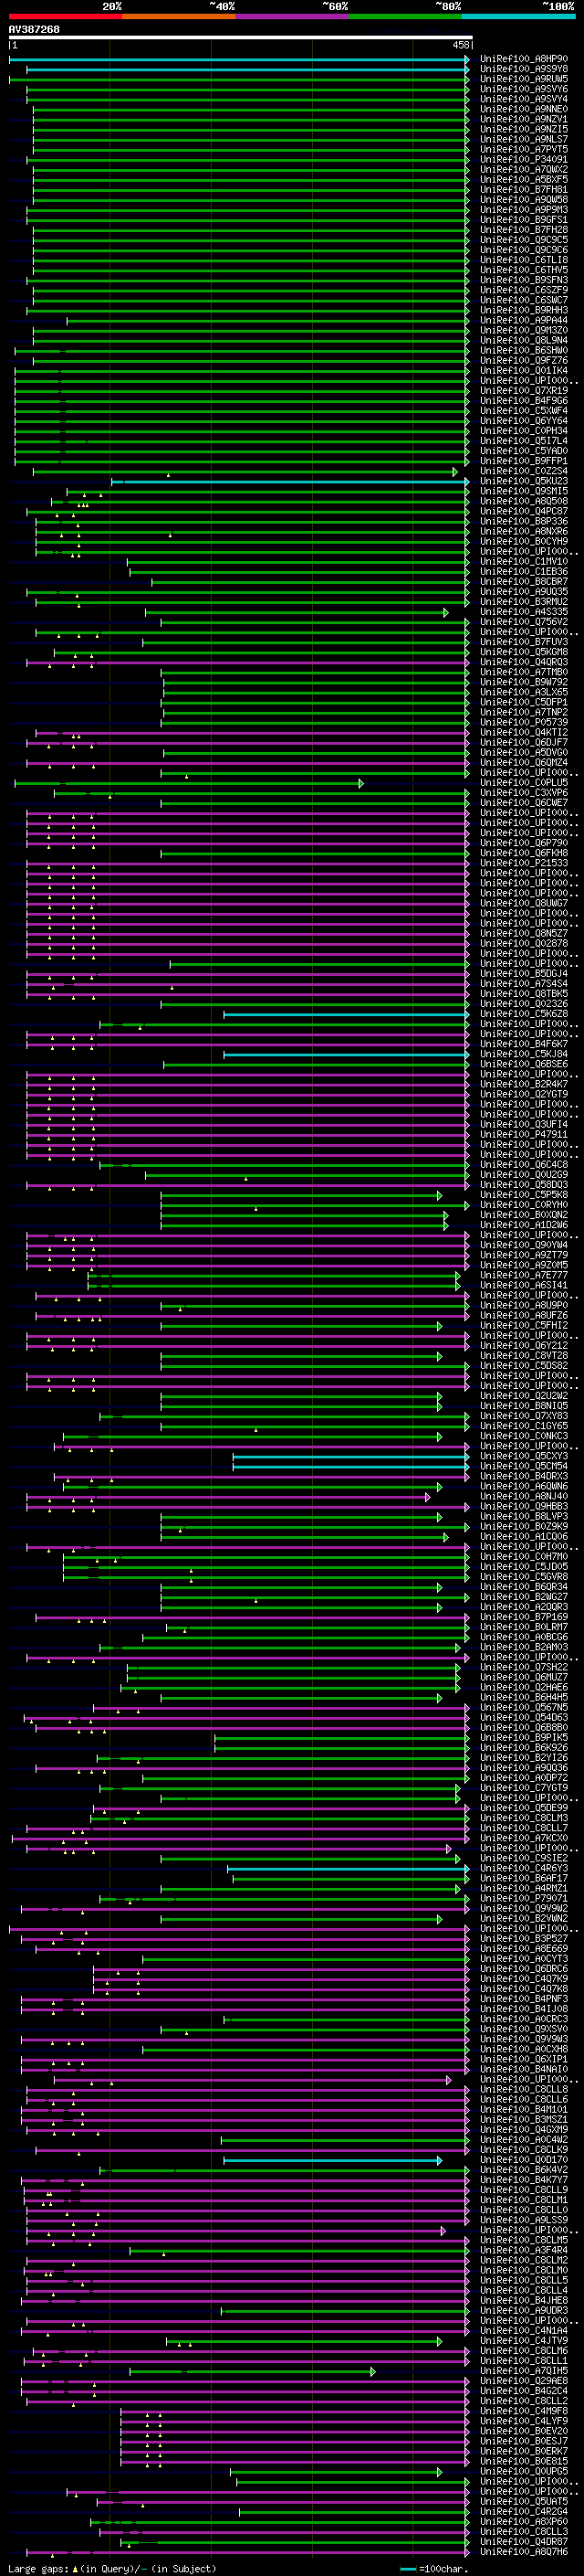
Task: Select hit UniRef100_Q8UWG7
Action: [x=523, y=903]
